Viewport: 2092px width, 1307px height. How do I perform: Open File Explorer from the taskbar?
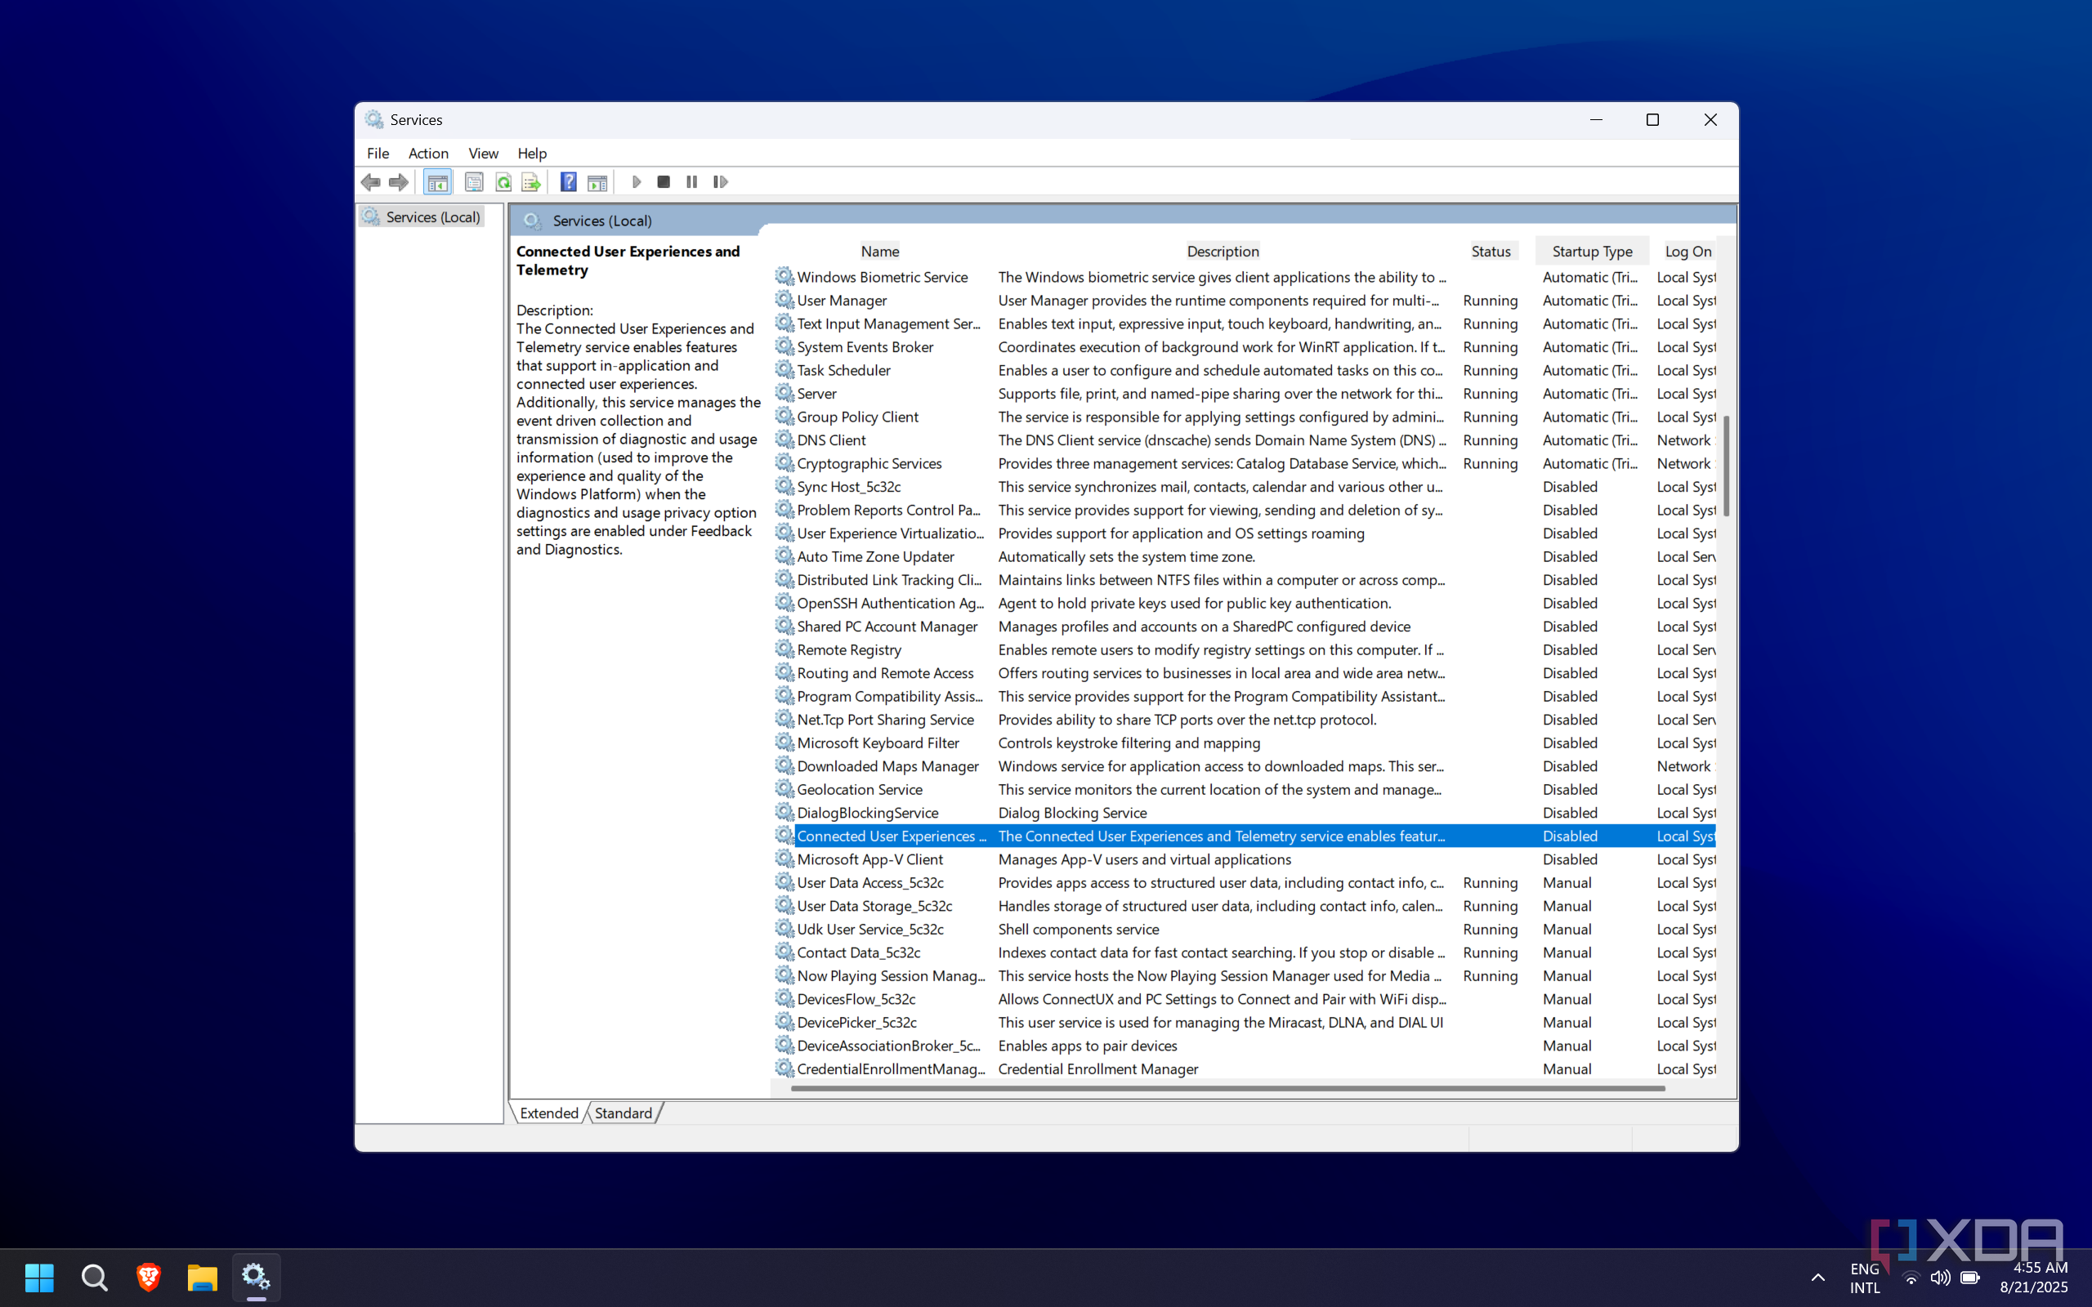203,1277
